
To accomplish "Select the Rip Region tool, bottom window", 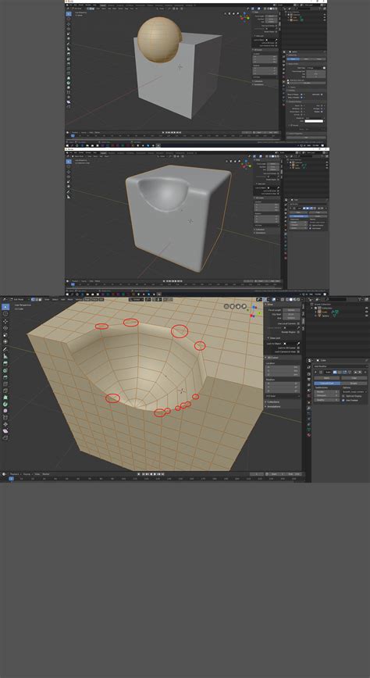I will 5,438.
